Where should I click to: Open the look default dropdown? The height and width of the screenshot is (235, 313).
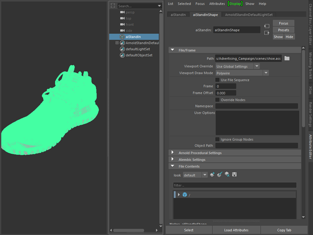(x=195, y=175)
